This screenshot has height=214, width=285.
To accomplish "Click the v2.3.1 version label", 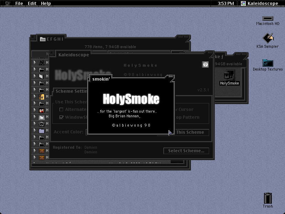I will [x=203, y=90].
